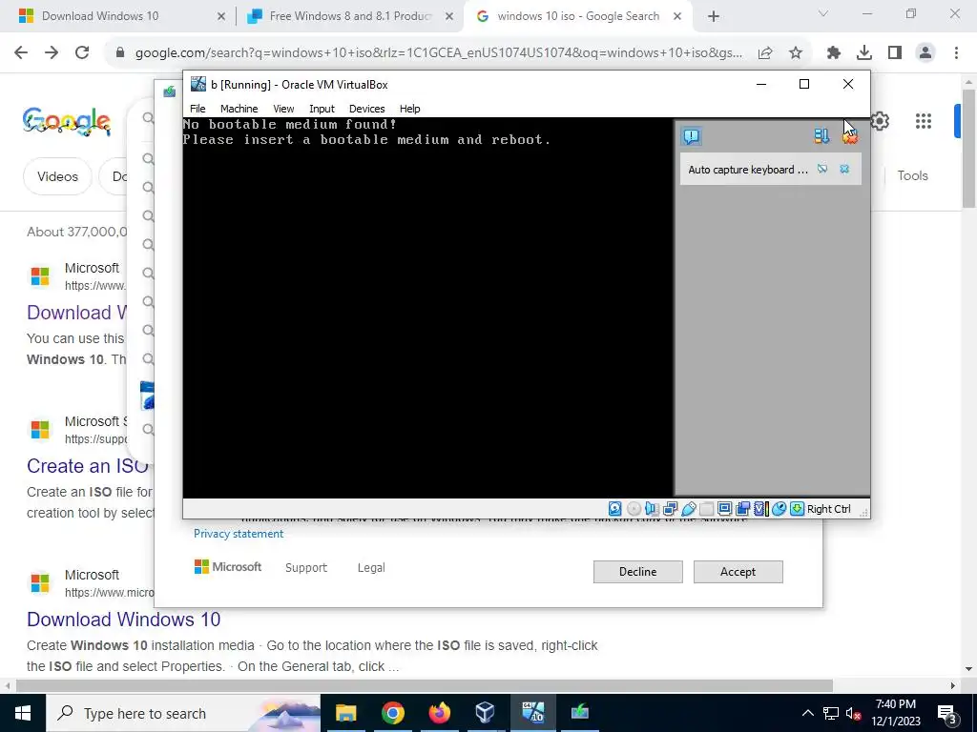977x732 pixels.
Task: Click the hard disk activity status icon
Action: click(x=615, y=509)
